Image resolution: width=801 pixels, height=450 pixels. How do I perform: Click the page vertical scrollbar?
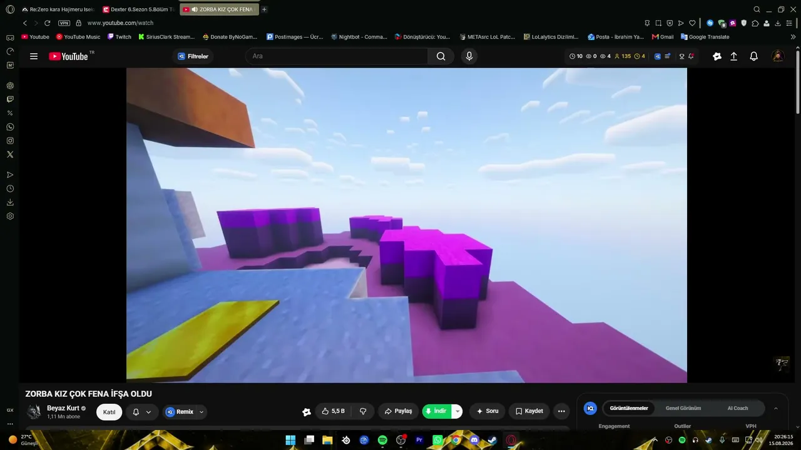pos(798,81)
